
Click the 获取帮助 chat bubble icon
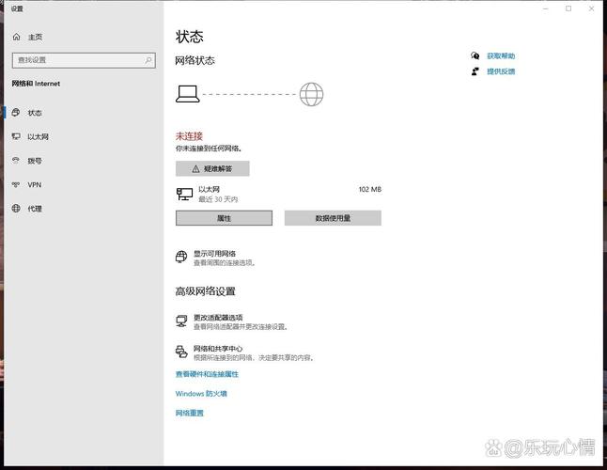475,55
